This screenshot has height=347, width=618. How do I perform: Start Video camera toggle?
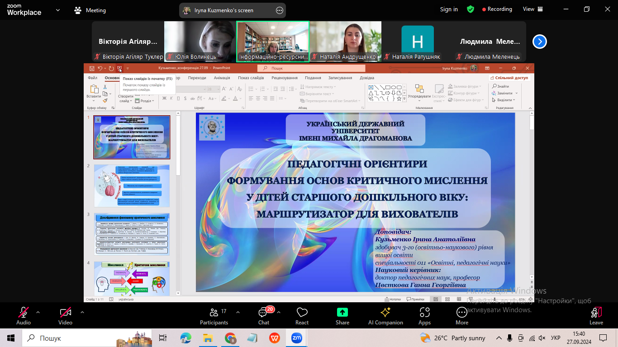click(x=65, y=316)
